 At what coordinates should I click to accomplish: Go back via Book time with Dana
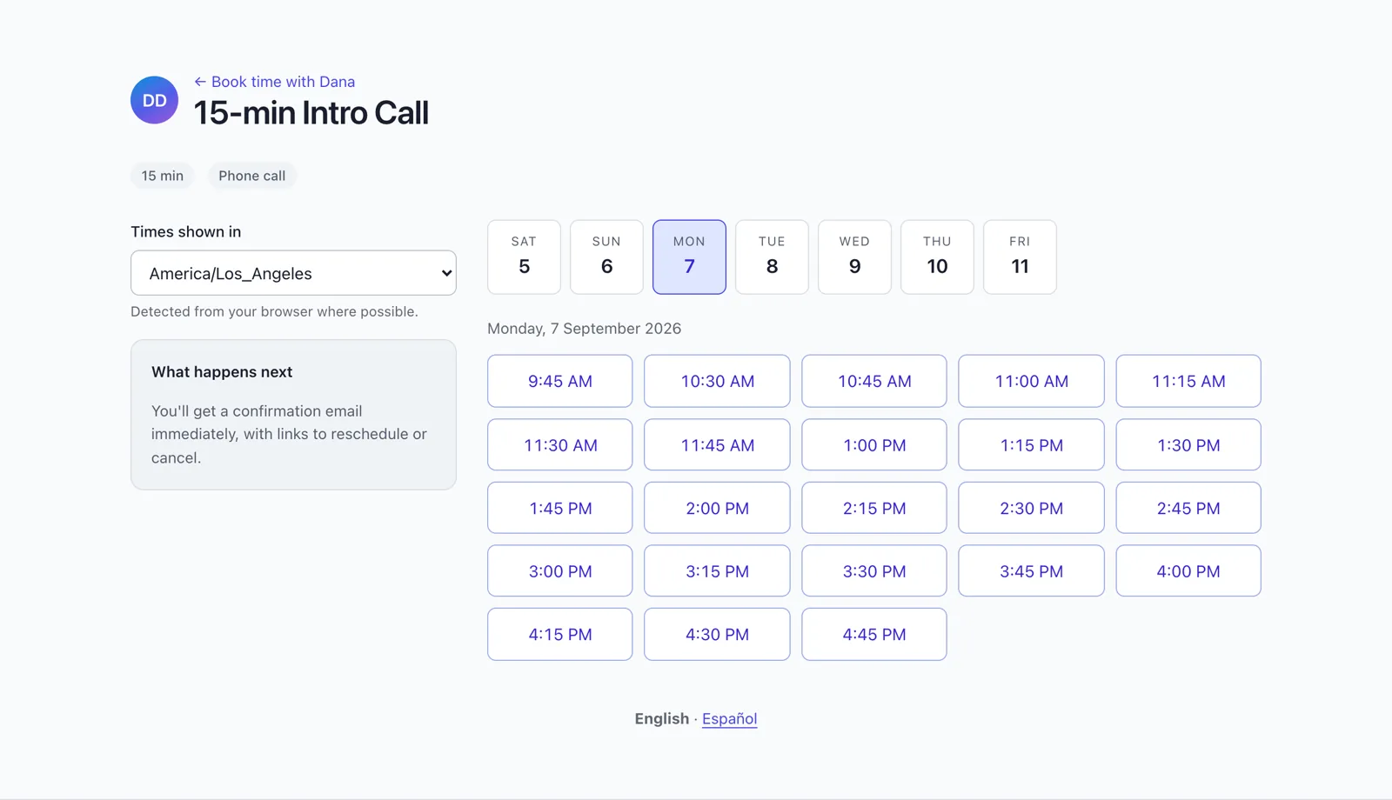pyautogui.click(x=274, y=82)
